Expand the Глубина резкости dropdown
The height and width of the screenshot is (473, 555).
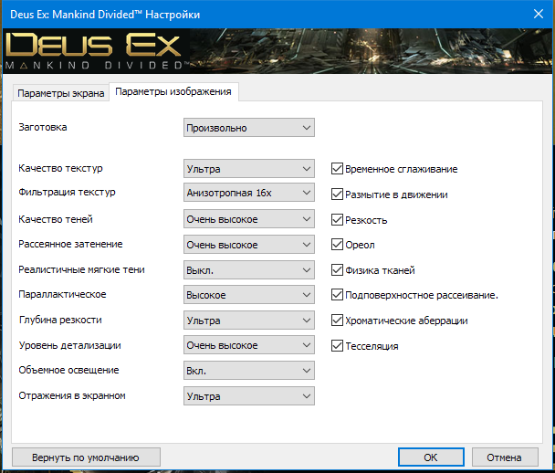click(x=249, y=321)
